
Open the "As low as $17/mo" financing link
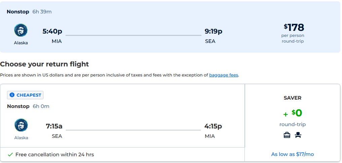292,154
